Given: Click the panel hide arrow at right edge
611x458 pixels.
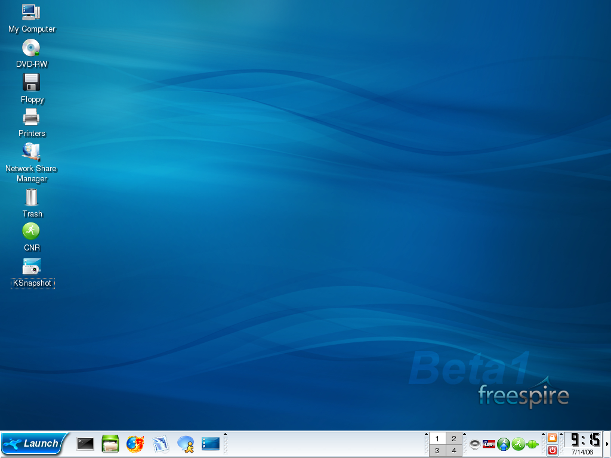Looking at the screenshot, I should pyautogui.click(x=607, y=444).
